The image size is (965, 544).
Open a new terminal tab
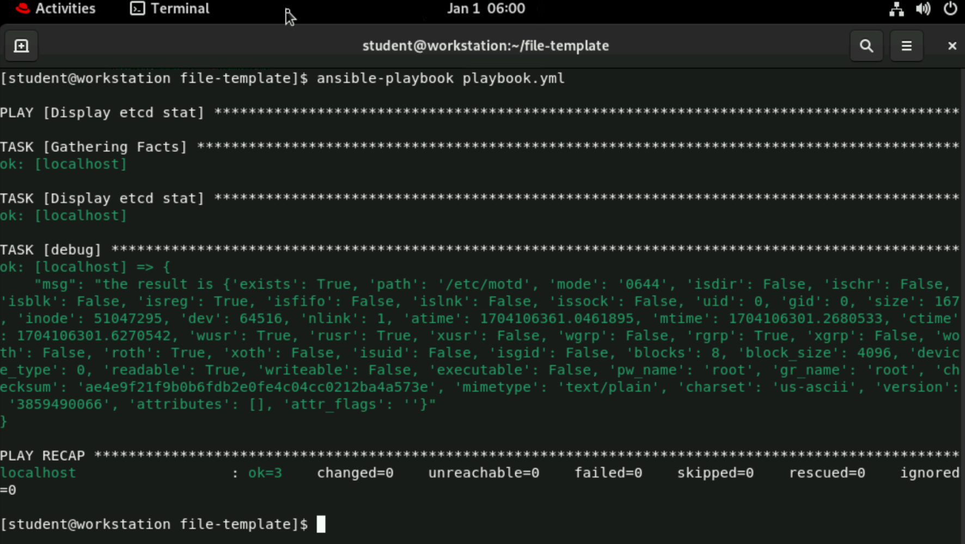(x=21, y=46)
